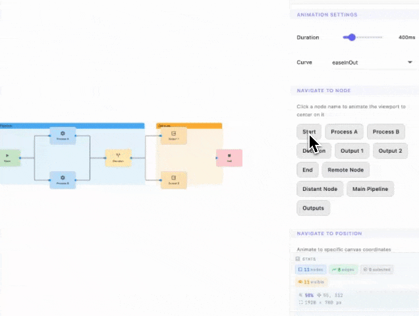This screenshot has width=419, height=316.
Task: Navigate to Process B node
Action: click(x=385, y=132)
